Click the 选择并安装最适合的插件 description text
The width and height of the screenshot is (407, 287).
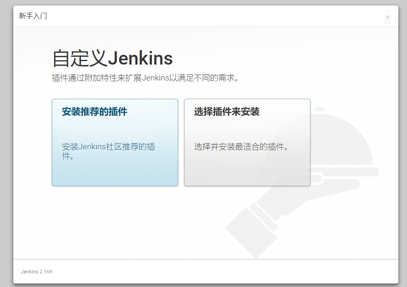point(241,147)
